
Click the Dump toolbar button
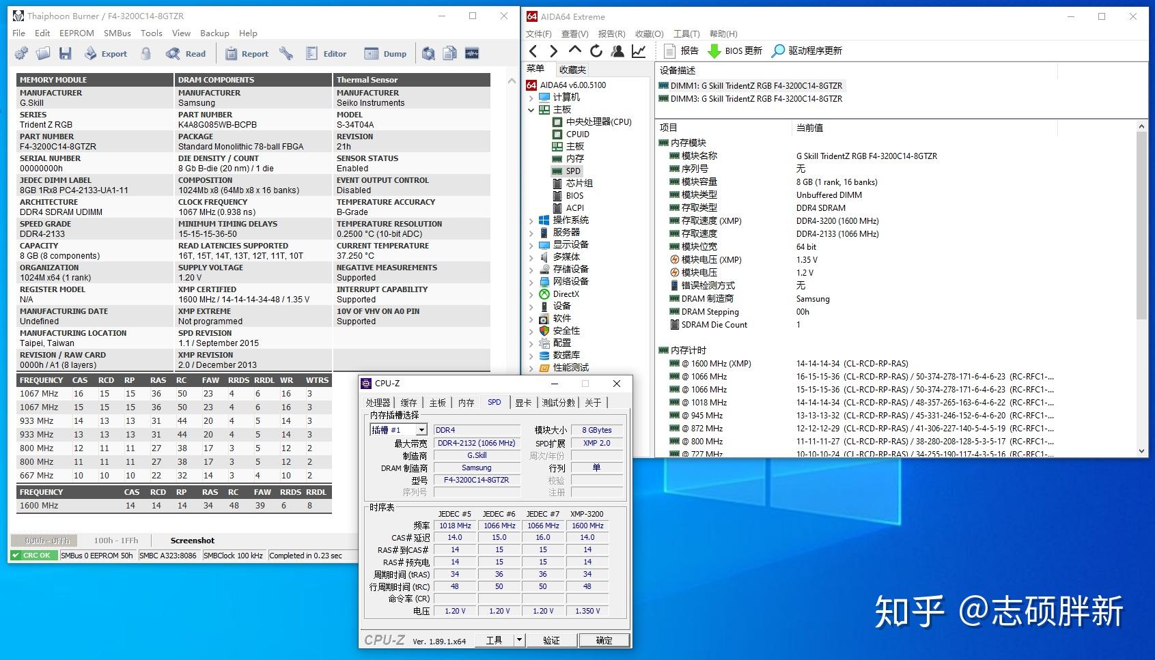(x=385, y=53)
